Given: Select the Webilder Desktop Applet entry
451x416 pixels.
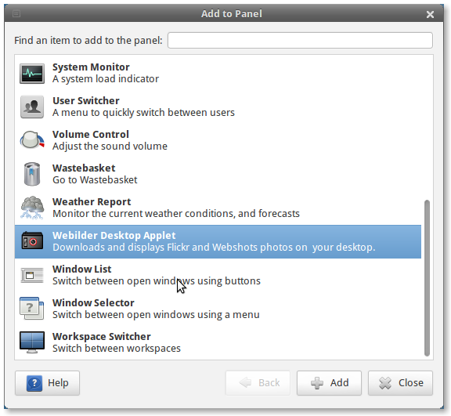Looking at the screenshot, I should (218, 241).
